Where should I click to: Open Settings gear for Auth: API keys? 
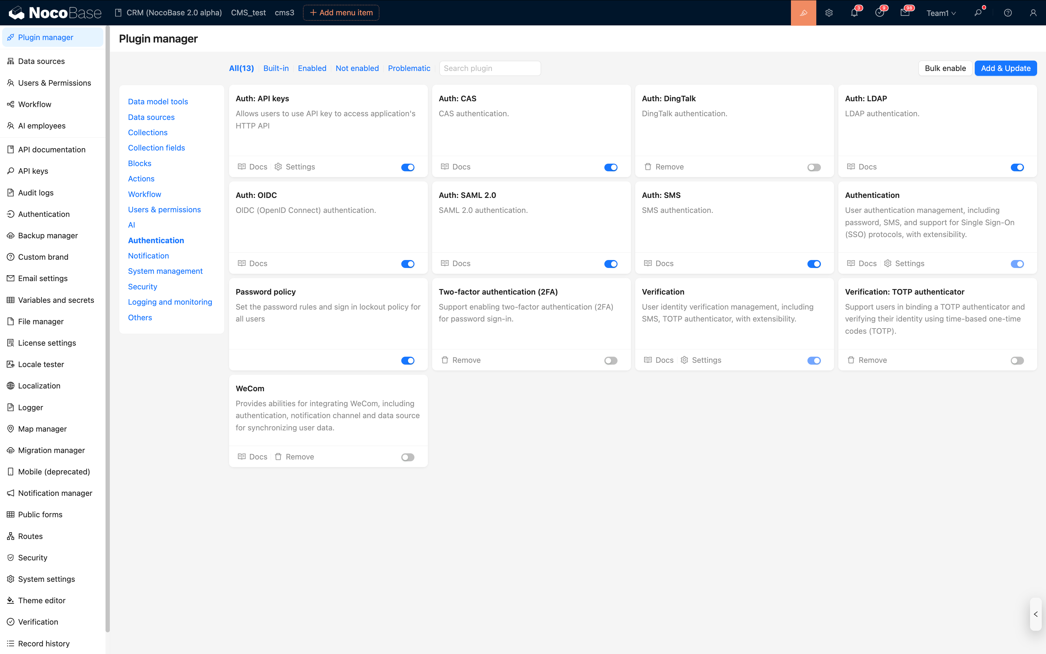pos(278,167)
